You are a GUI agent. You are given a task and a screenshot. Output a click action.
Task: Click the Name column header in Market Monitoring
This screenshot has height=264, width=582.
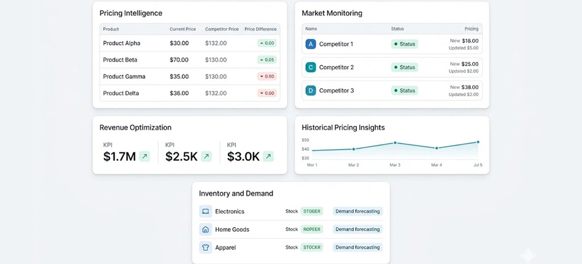(x=311, y=29)
